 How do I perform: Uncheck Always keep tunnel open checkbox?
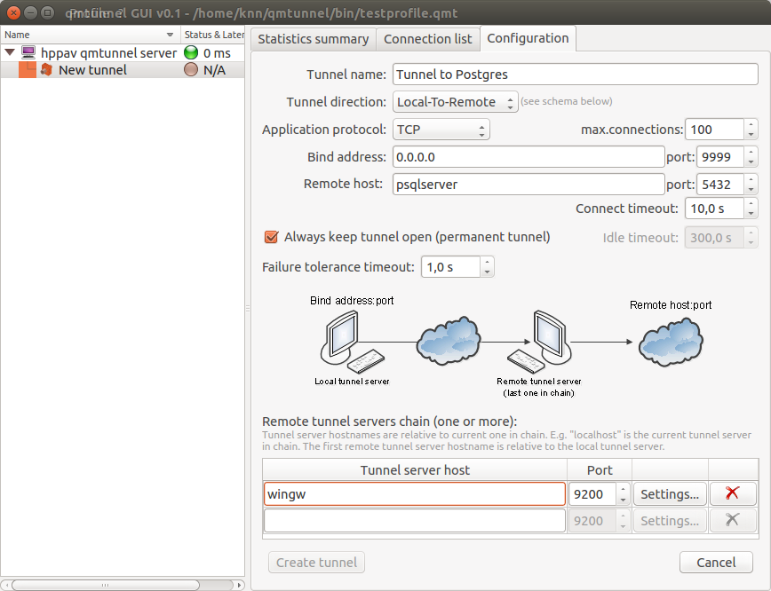[271, 237]
